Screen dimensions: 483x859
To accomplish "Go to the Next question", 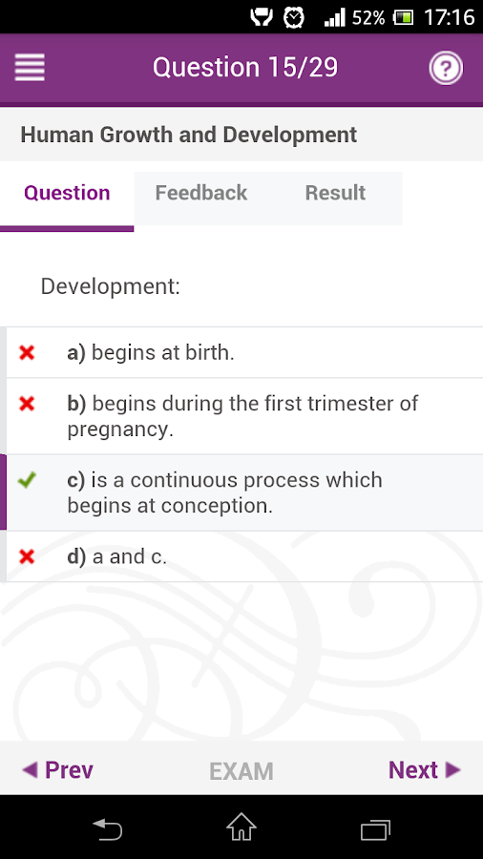I will (x=425, y=769).
